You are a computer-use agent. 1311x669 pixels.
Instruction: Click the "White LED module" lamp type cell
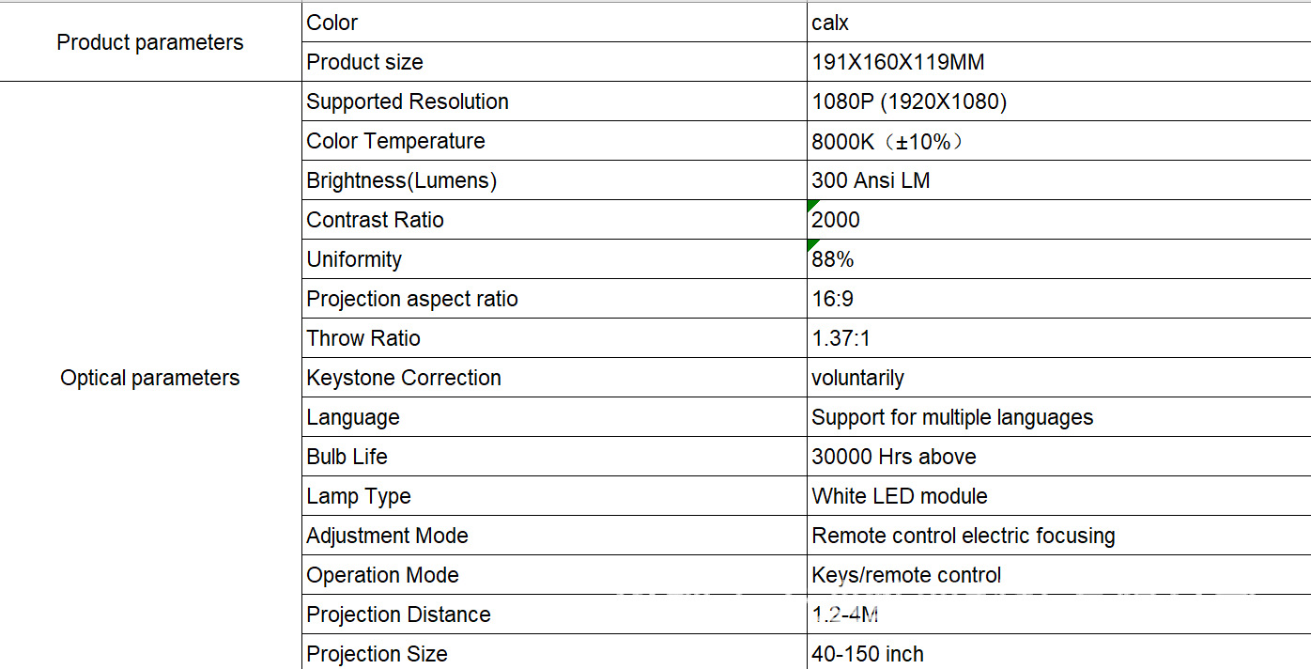(900, 496)
